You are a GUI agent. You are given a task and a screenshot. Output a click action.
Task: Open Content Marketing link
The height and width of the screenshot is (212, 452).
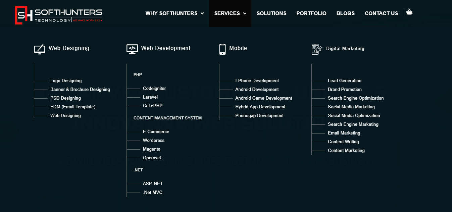[346, 151]
